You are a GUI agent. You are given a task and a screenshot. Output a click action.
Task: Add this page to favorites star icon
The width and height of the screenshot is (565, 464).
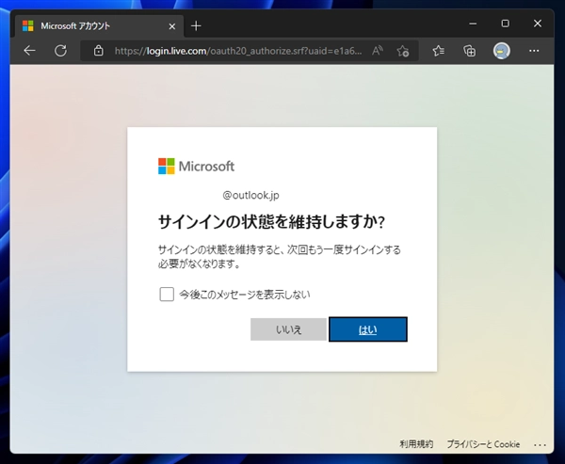coord(402,51)
